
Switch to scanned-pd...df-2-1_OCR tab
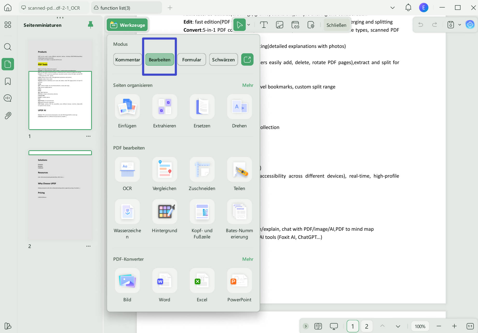(54, 8)
